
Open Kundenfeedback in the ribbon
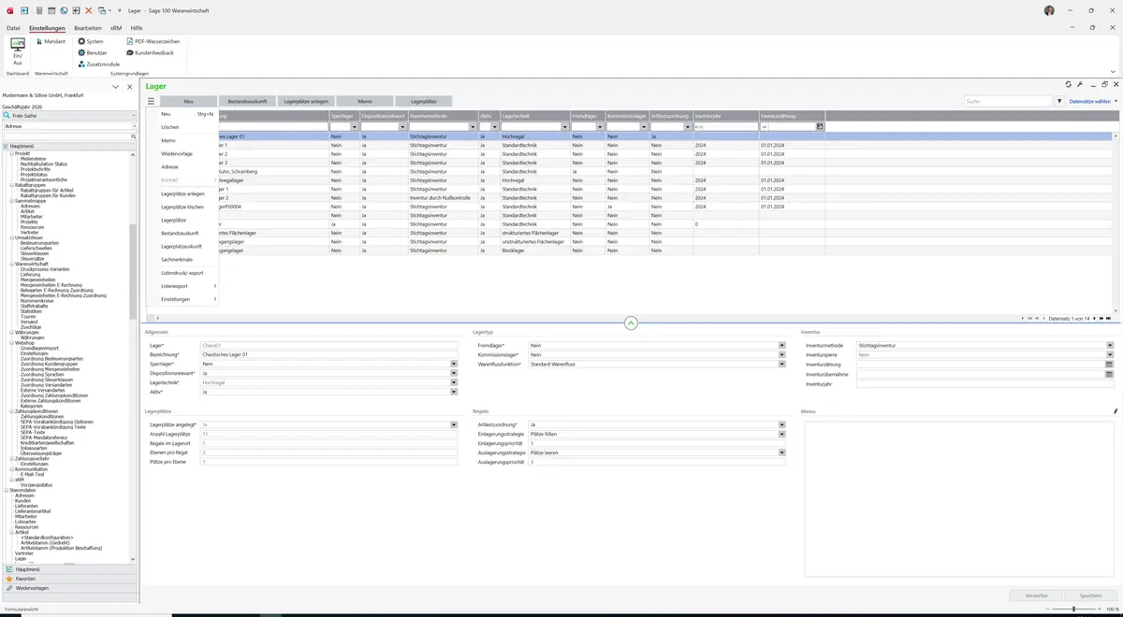[149, 52]
